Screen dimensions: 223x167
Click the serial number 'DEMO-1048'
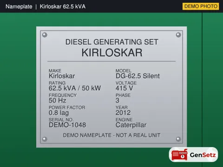pyautogui.click(x=67, y=125)
